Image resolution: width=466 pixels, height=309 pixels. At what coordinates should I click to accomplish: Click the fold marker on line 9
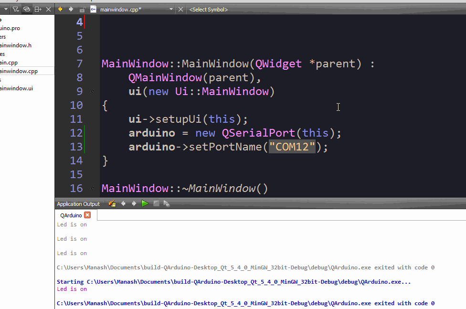point(92,91)
